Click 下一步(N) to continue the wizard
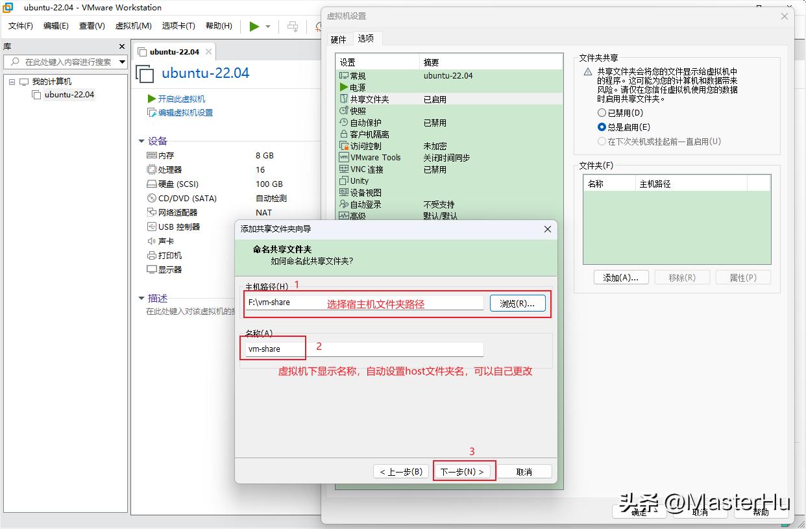 [463, 472]
